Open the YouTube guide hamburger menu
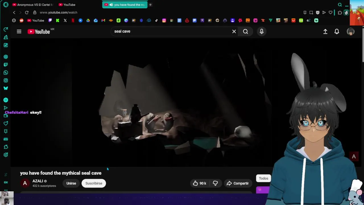The width and height of the screenshot is (364, 205). [x=19, y=32]
